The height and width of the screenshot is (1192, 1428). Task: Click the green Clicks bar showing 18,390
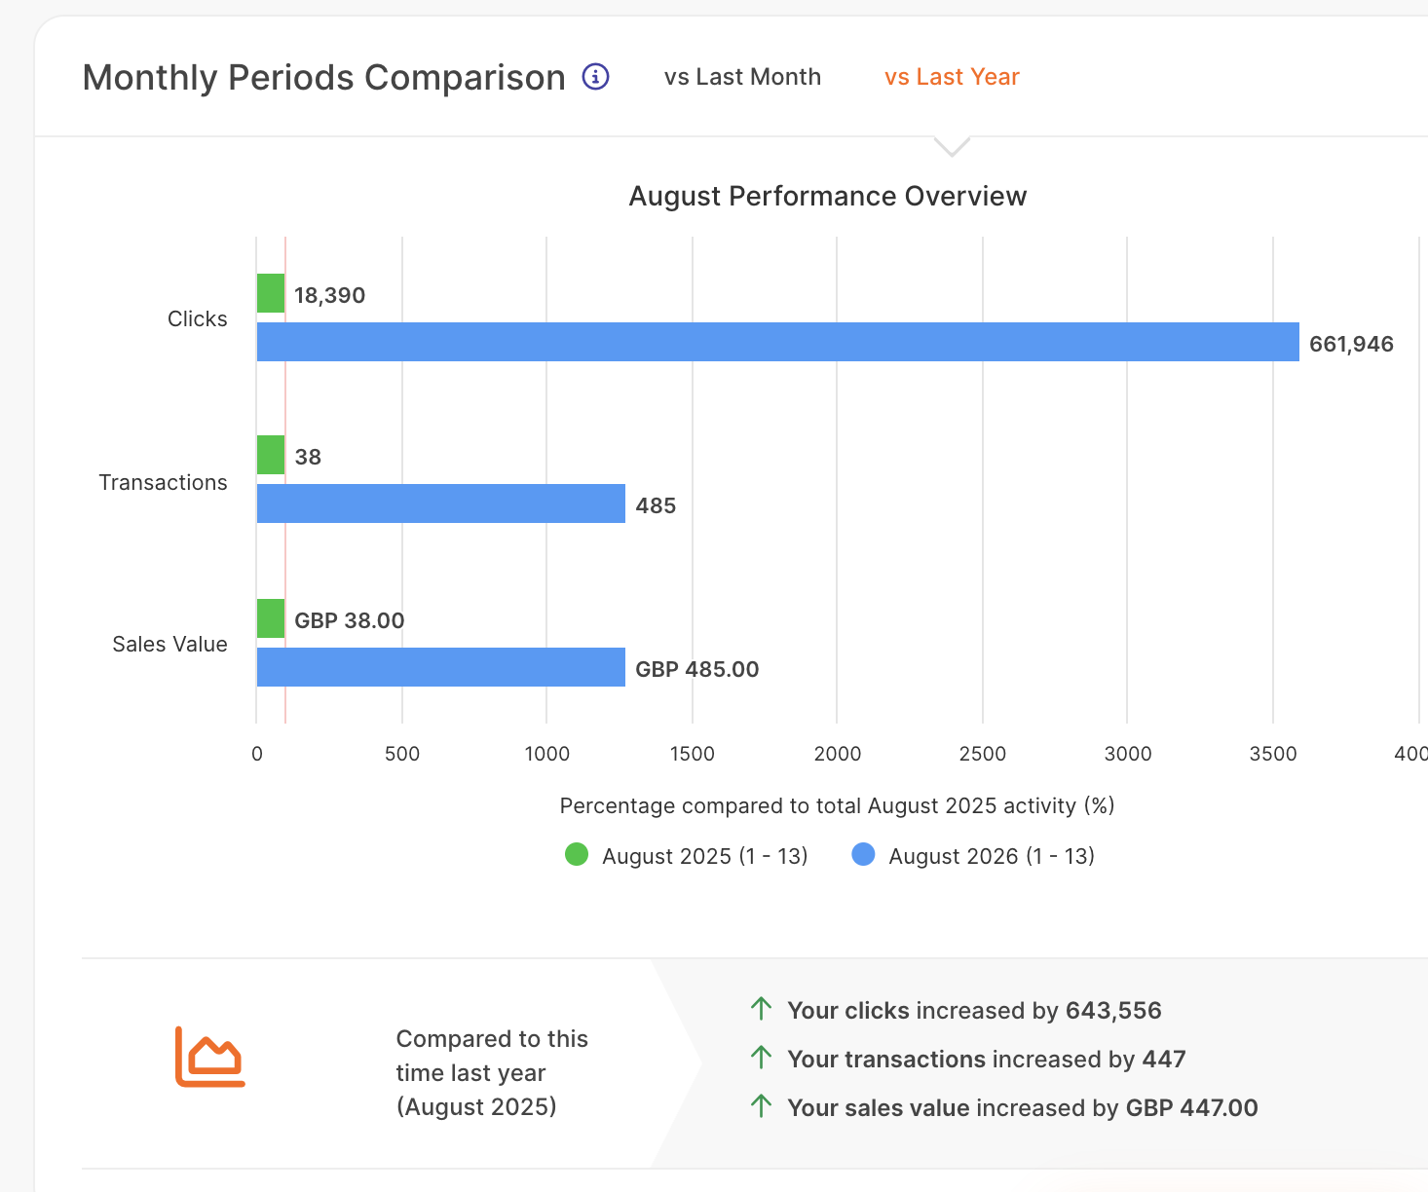click(271, 293)
